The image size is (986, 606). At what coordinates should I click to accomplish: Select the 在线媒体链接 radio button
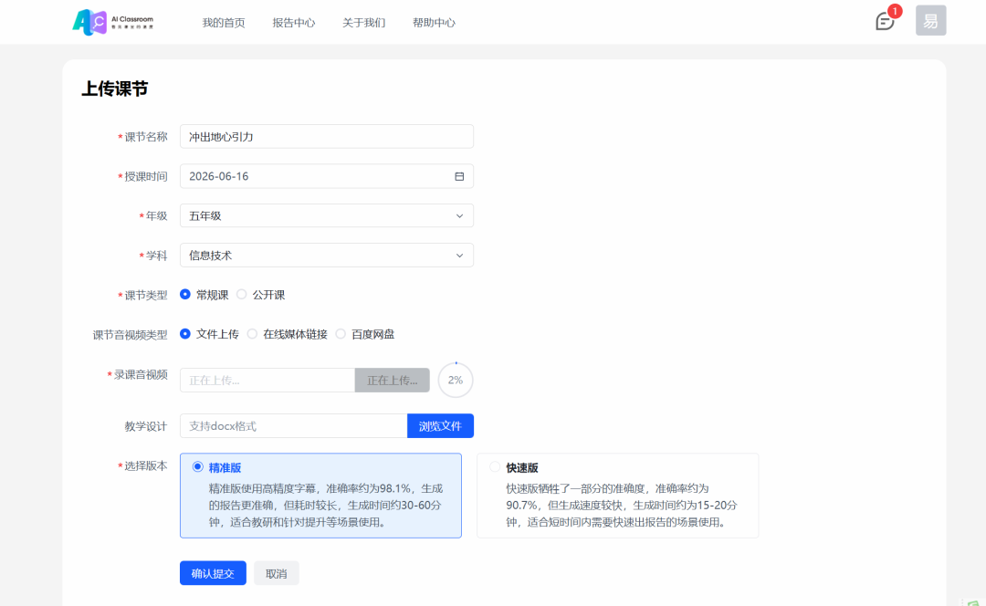252,334
